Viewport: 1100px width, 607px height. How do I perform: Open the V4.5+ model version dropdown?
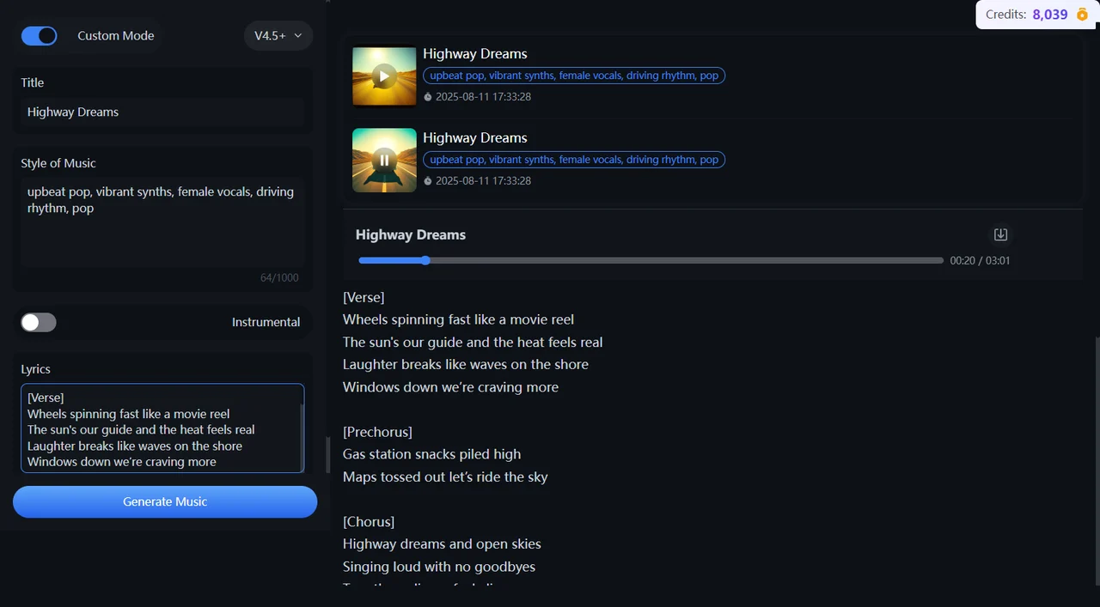277,35
